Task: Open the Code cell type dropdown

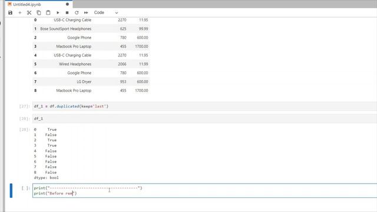Action: pyautogui.click(x=106, y=13)
